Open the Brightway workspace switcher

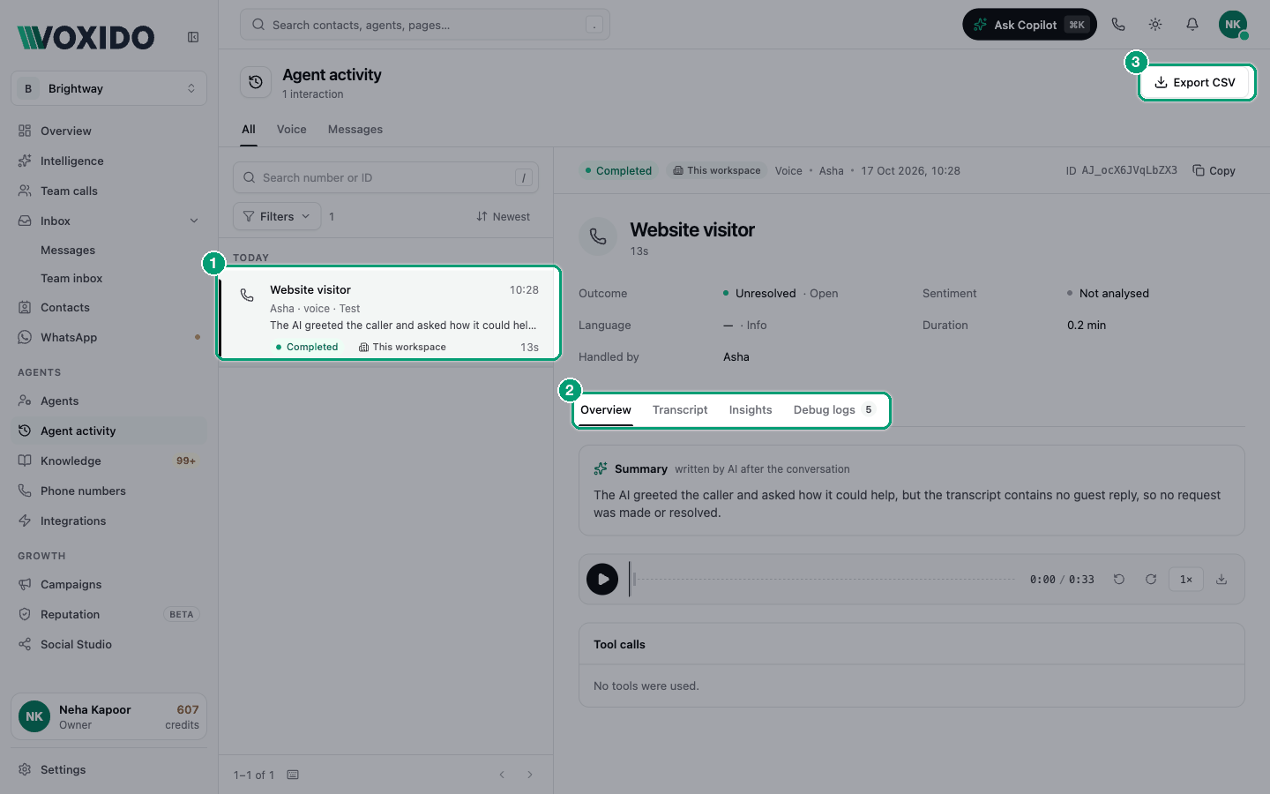[109, 88]
